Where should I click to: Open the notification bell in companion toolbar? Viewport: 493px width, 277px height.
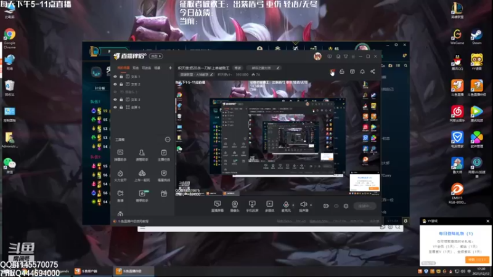click(362, 71)
